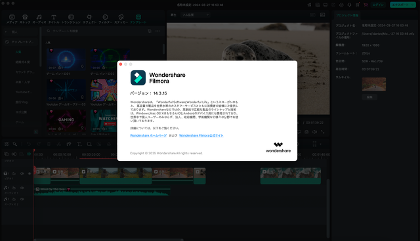Download the ゲーム イントロ01 template
Viewport: 420px width, 241px height.
click(82, 67)
